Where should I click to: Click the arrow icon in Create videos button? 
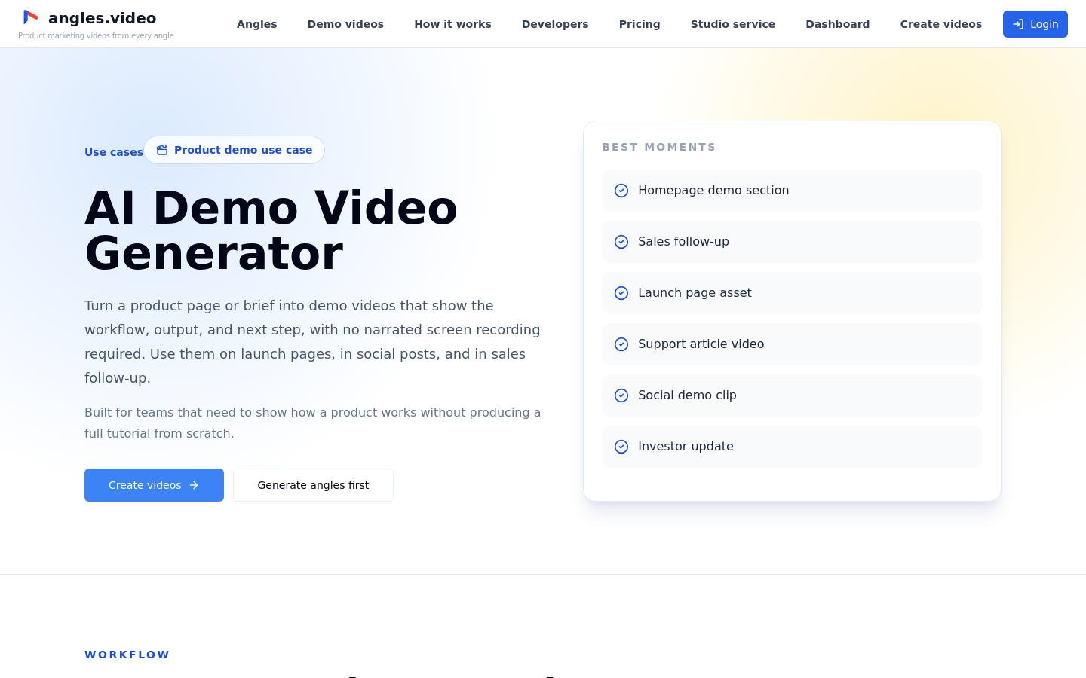(194, 485)
